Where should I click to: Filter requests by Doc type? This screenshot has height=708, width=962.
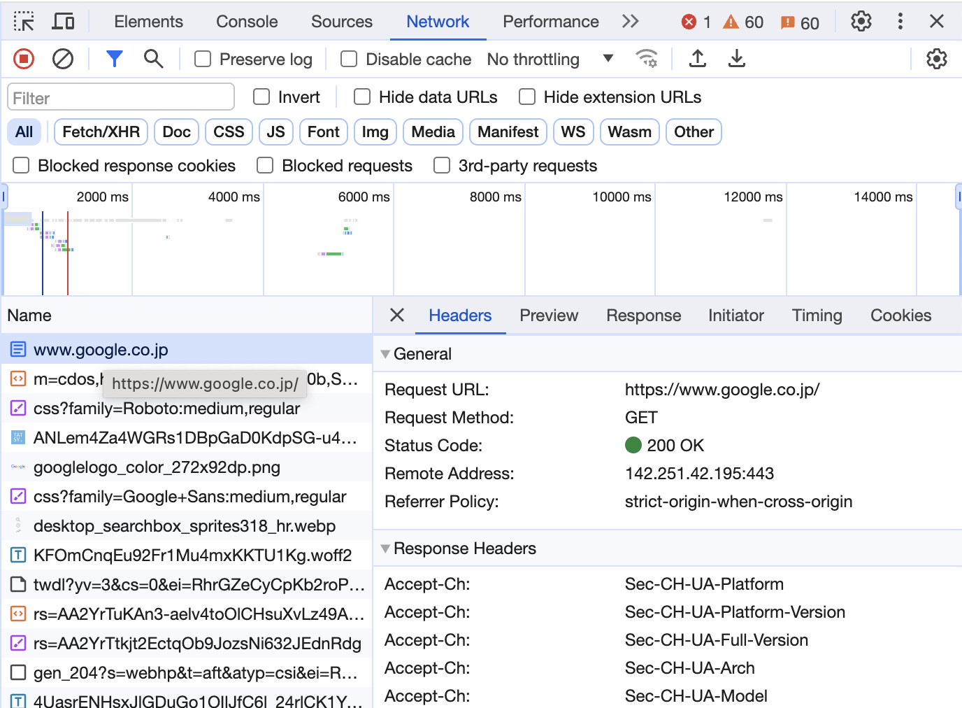pyautogui.click(x=177, y=132)
